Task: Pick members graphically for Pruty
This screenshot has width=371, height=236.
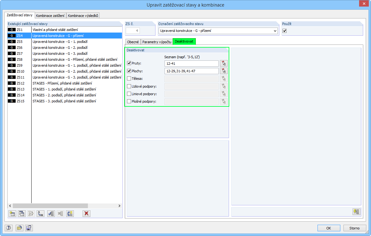Action: click(224, 64)
